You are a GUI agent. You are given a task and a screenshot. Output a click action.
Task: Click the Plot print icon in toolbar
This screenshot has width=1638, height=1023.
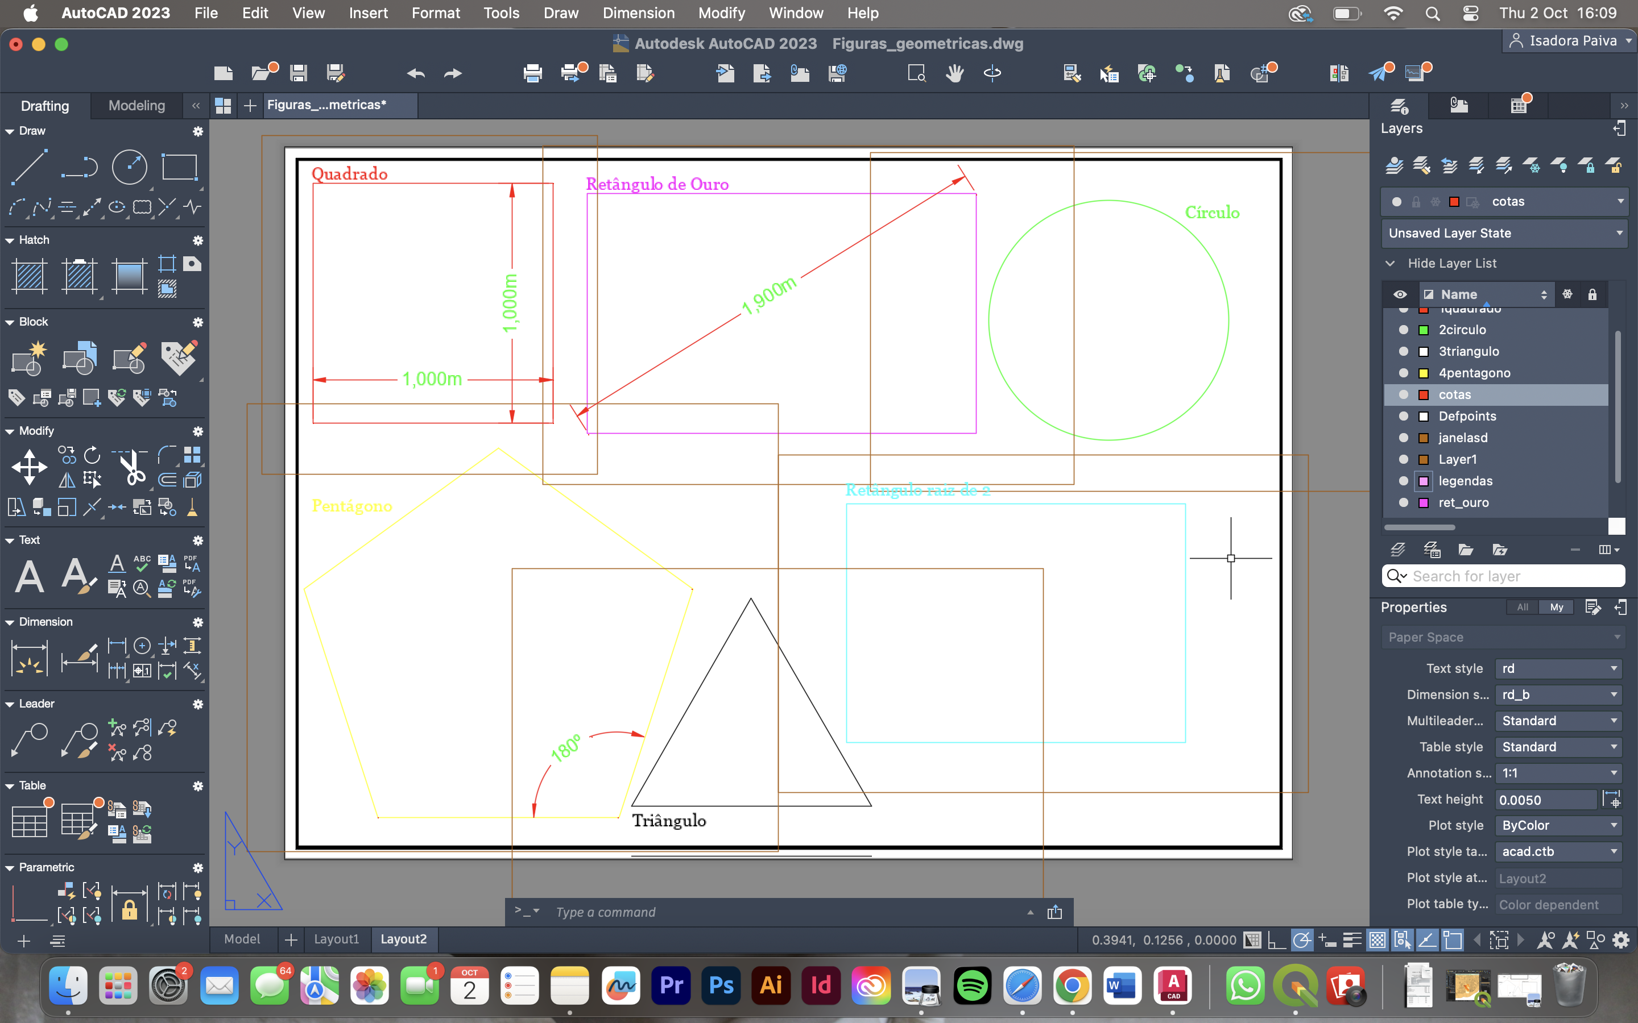click(x=533, y=72)
